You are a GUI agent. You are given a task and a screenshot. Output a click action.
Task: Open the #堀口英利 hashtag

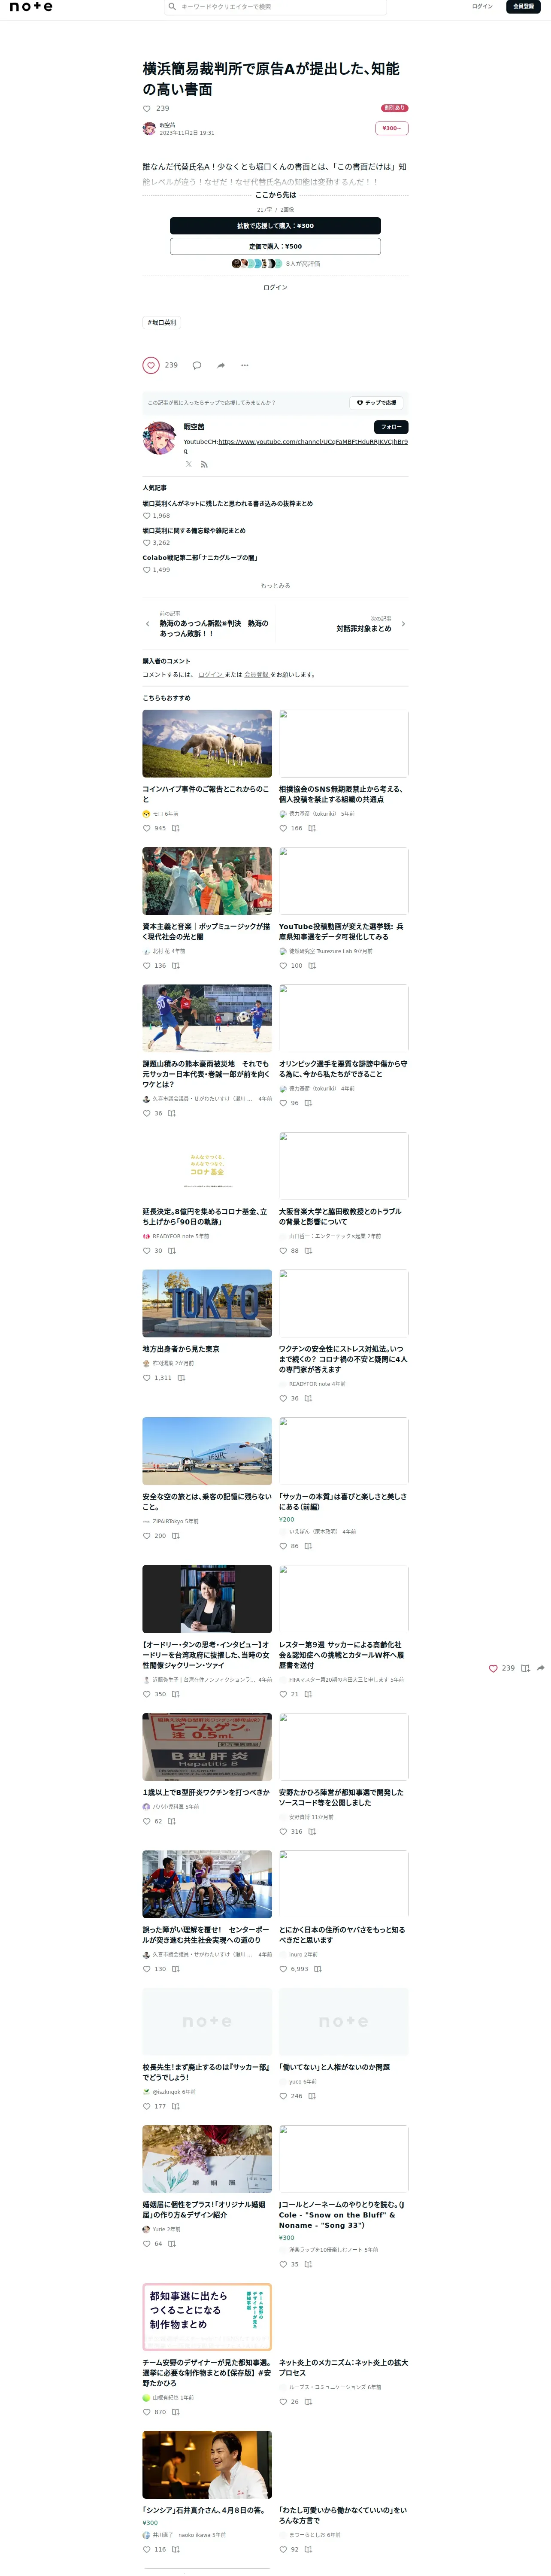162,323
